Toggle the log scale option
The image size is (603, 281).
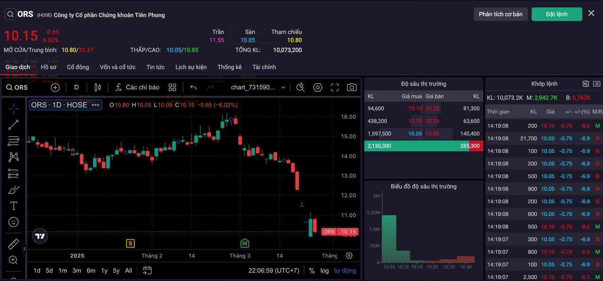point(324,271)
